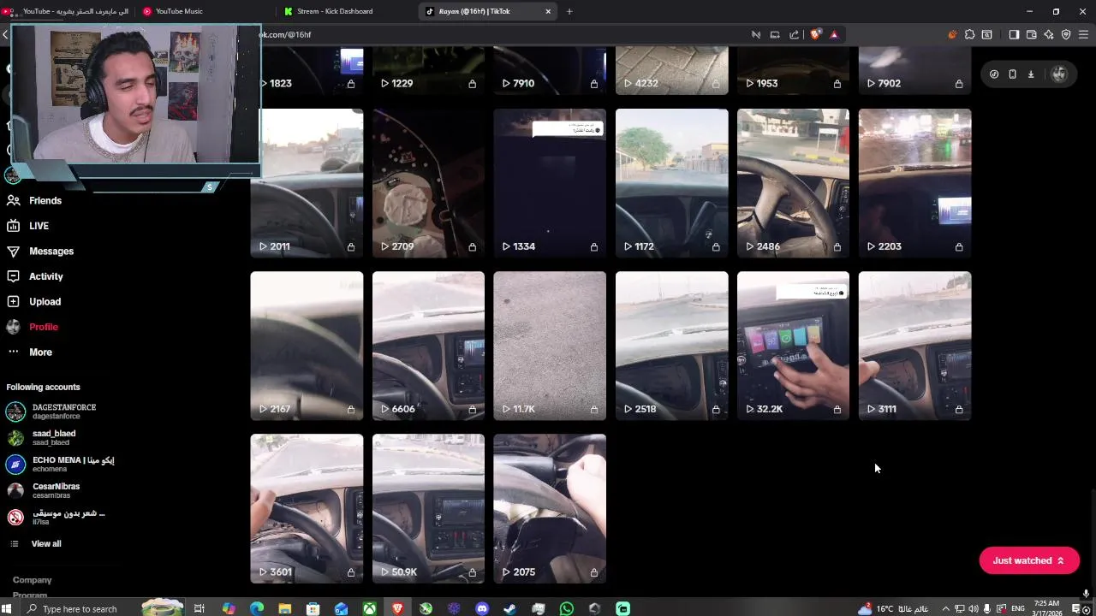This screenshot has width=1096, height=616.
Task: Click lock icon on 6606 video
Action: [473, 409]
